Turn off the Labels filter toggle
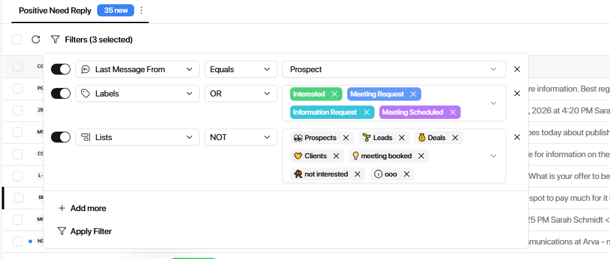610x259 pixels. point(61,93)
